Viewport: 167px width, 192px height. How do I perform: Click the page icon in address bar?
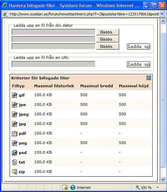5,14
